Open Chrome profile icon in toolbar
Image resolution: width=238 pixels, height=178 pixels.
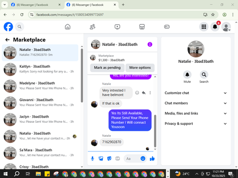(x=224, y=15)
